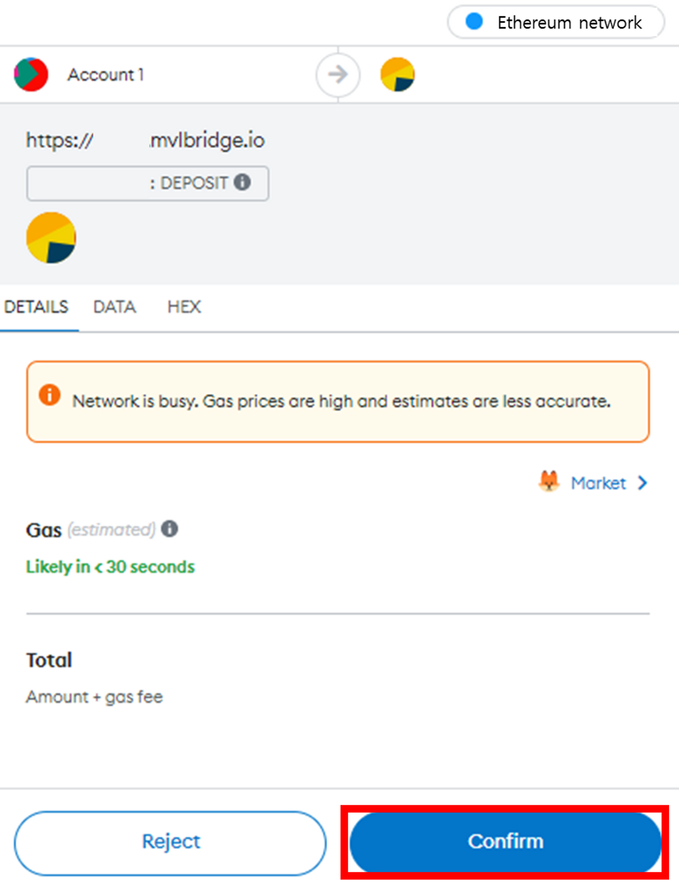Select the DETAILS tab
This screenshot has height=893, width=679.
[x=36, y=307]
